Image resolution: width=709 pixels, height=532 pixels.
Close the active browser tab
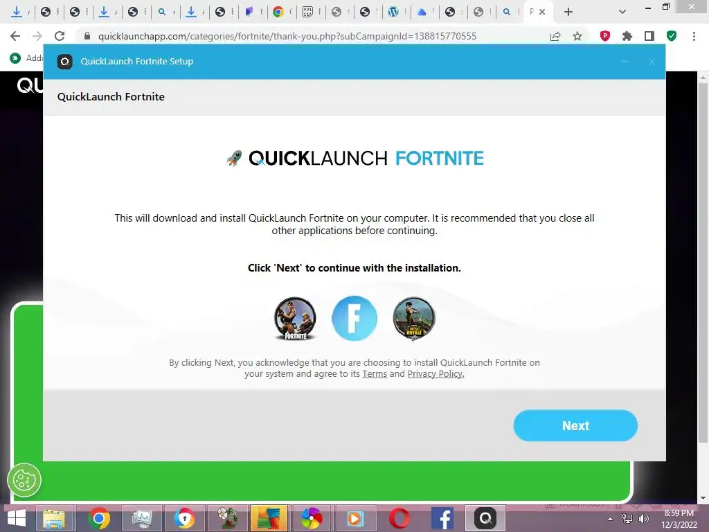pos(542,12)
